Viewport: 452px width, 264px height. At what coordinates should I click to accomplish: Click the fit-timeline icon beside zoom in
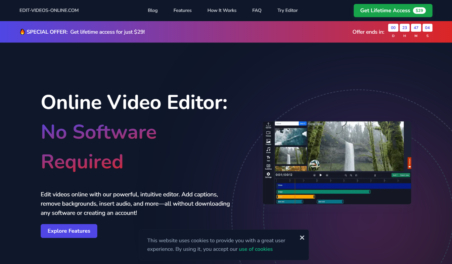(x=356, y=175)
